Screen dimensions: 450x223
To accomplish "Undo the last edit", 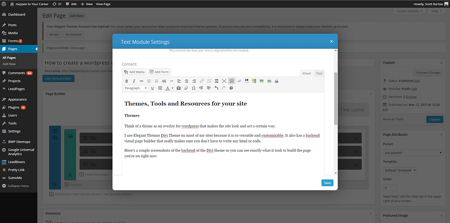I will [216, 88].
